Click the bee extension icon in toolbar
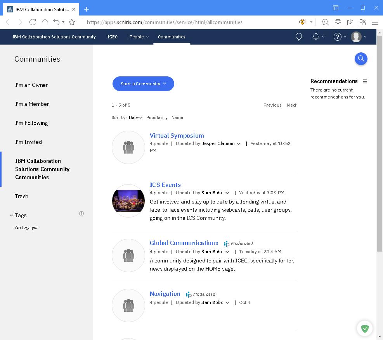 click(x=302, y=22)
